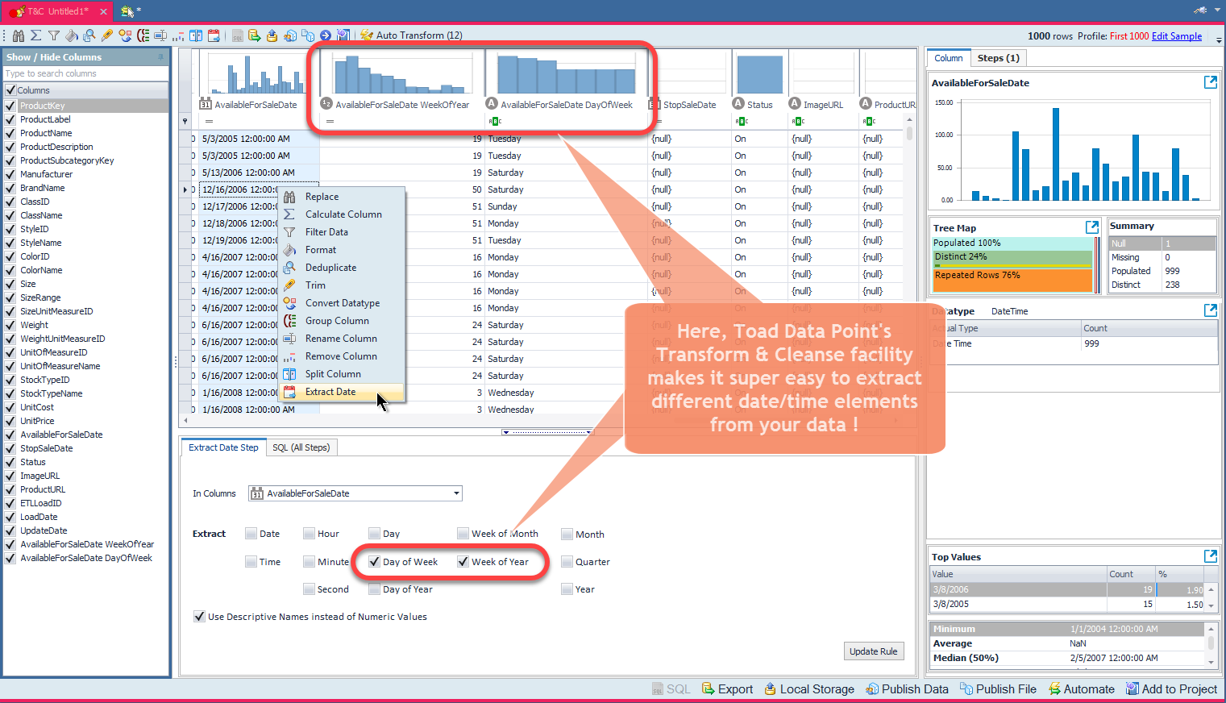
Task: Click the Local Storage toolbar icon
Action: 272,35
